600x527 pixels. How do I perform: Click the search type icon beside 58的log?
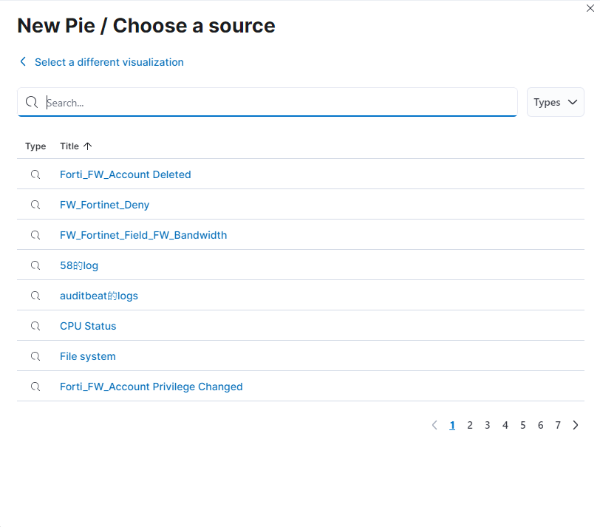point(35,265)
